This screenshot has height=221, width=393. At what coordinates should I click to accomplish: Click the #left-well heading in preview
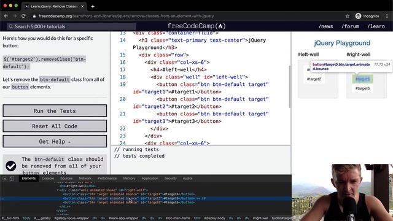[x=308, y=55]
